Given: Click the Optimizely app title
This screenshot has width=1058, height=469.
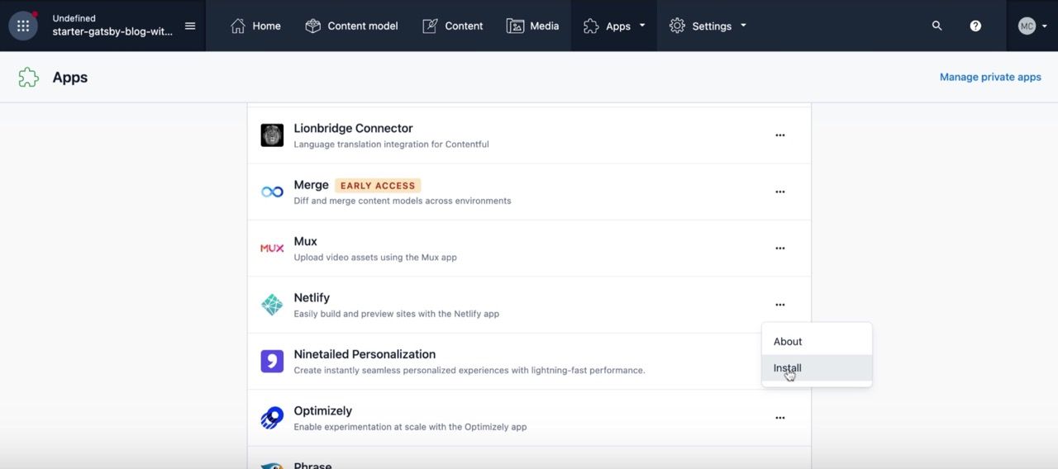Looking at the screenshot, I should click(x=322, y=410).
